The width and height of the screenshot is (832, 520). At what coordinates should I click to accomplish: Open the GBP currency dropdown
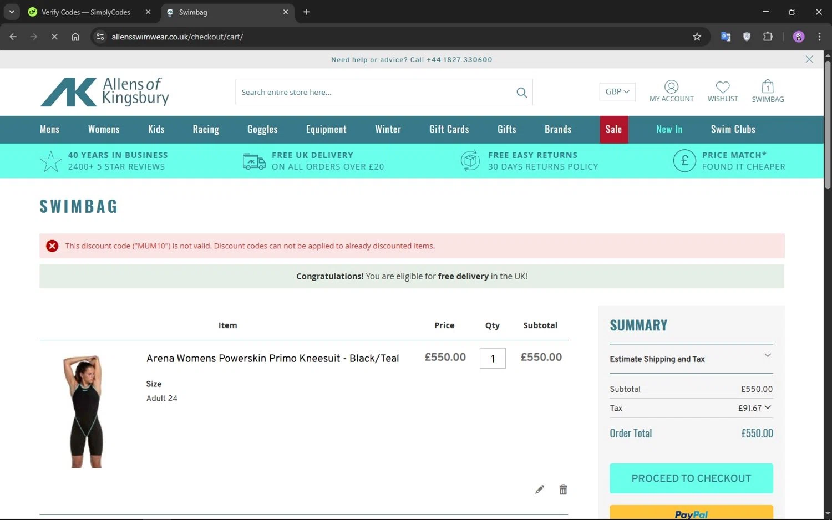pos(617,92)
